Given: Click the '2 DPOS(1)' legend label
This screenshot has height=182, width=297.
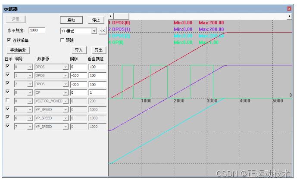Looking at the screenshot, I should 119,29.
